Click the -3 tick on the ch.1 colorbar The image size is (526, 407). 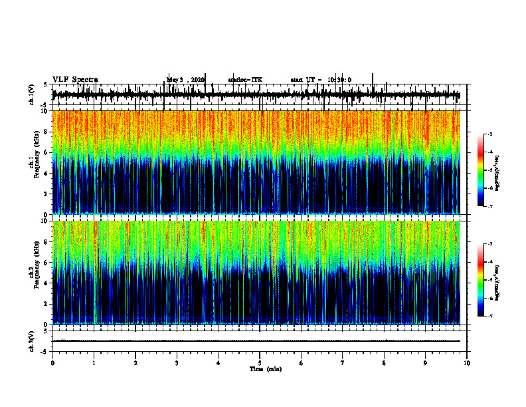tap(489, 134)
